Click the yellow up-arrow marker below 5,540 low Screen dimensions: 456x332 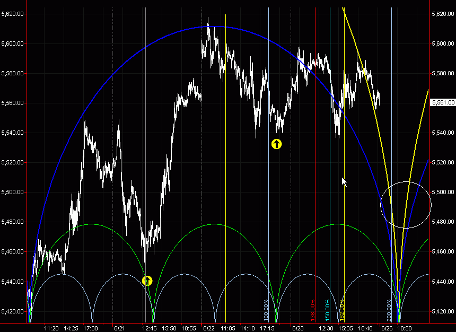pos(276,144)
